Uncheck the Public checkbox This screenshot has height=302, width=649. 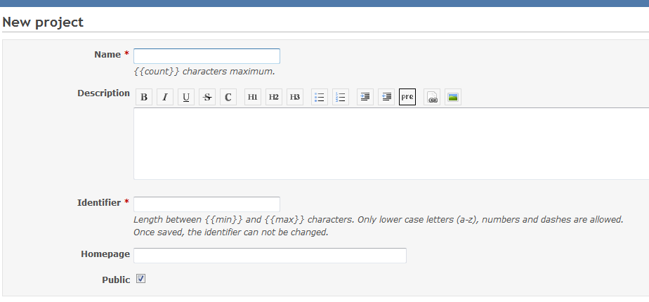140,279
